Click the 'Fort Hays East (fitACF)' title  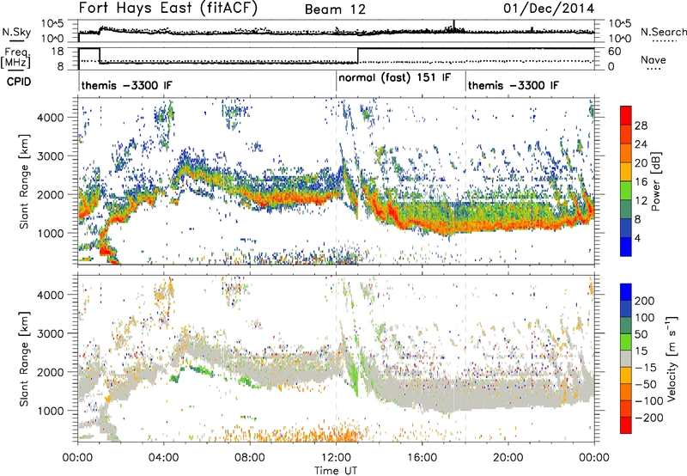point(168,9)
